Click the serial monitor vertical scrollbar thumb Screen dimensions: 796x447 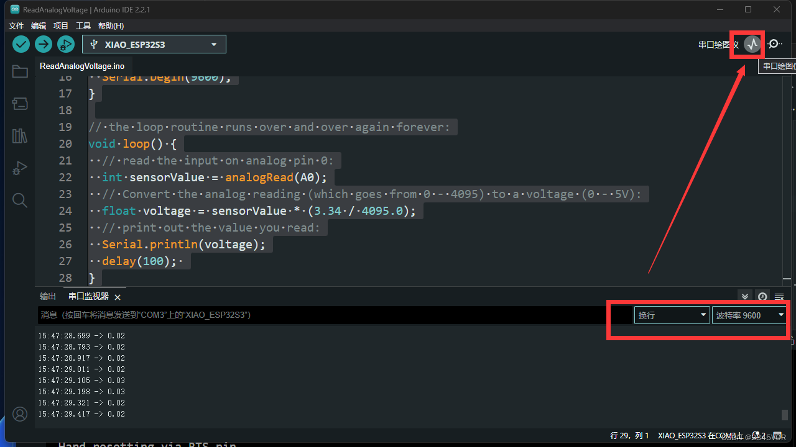pos(785,415)
